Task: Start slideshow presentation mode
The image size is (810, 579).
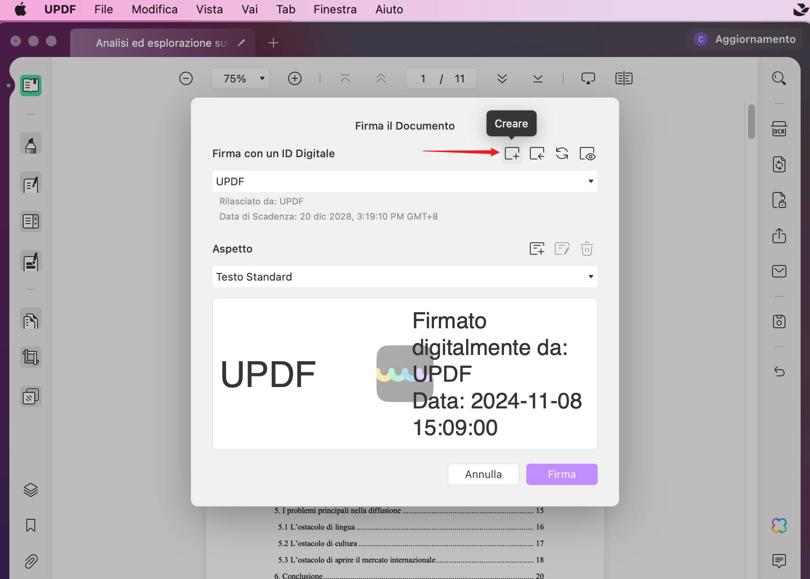Action: pyautogui.click(x=588, y=79)
